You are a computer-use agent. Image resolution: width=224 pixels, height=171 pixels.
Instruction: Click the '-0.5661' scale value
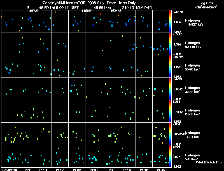pyautogui.click(x=178, y=34)
